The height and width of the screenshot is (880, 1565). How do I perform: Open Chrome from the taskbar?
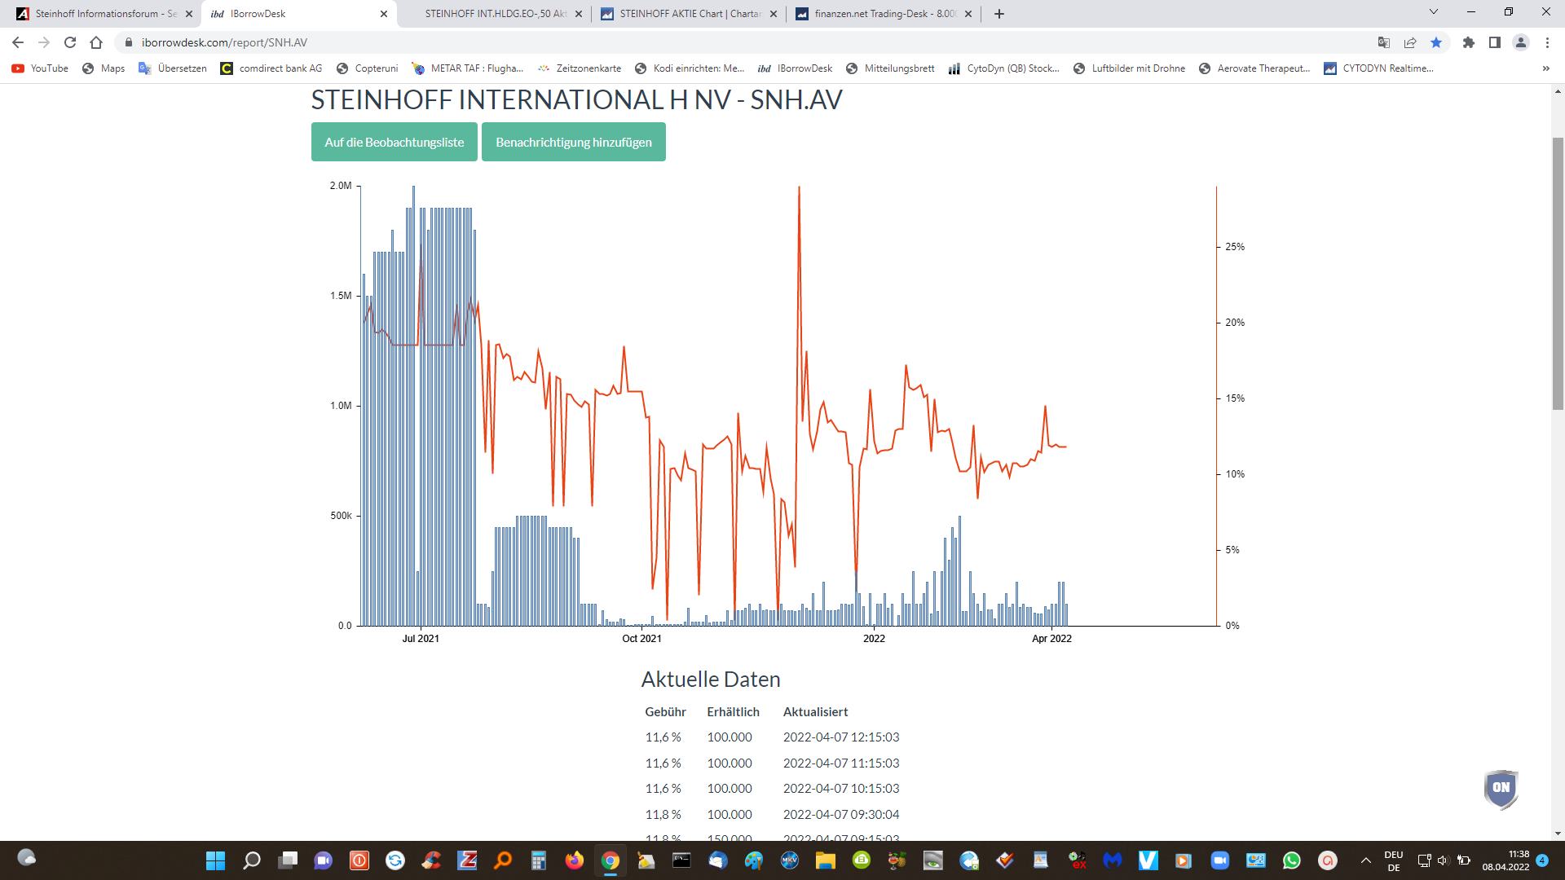point(611,860)
